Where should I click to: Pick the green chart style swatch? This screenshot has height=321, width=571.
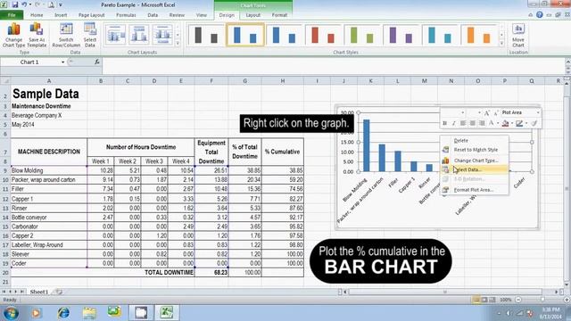362,36
